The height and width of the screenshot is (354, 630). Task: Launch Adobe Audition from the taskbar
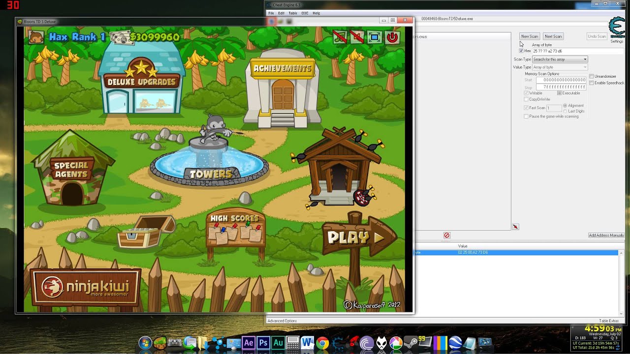pos(279,343)
